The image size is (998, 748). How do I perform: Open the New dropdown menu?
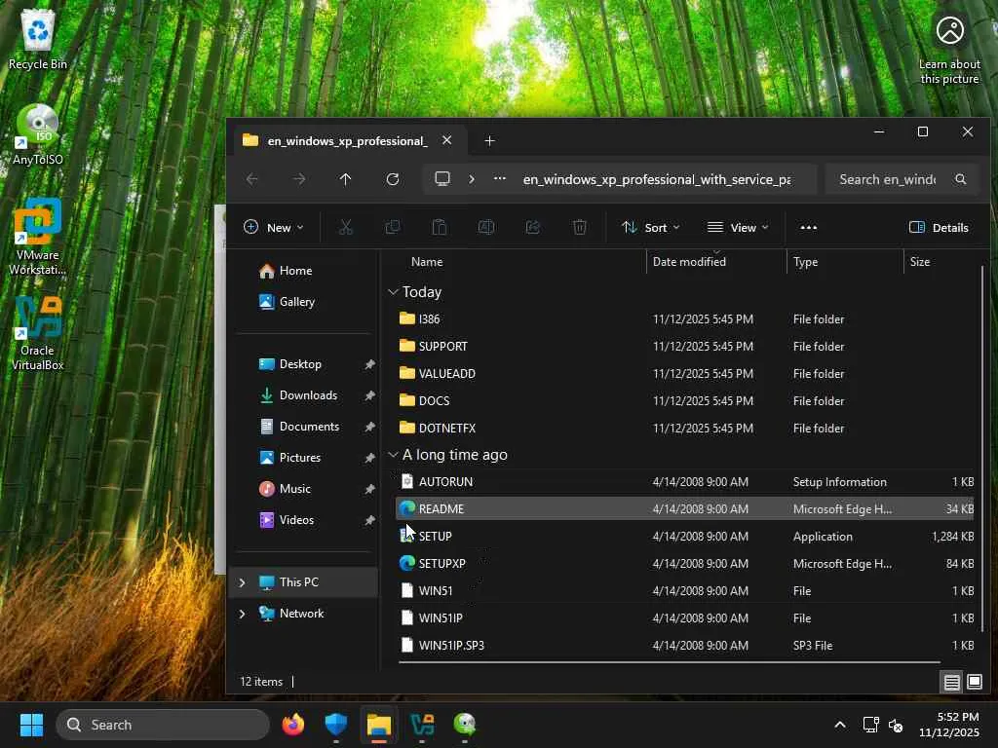[274, 227]
